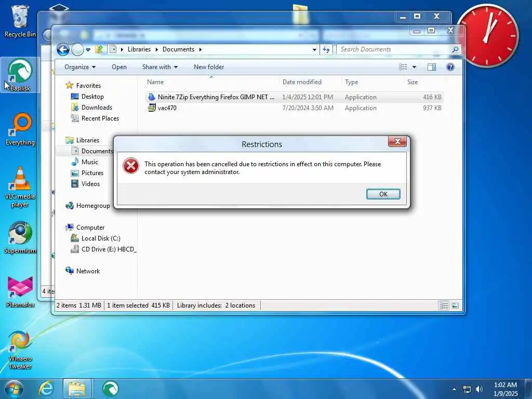The image size is (532, 399).
Task: Open Downloads under Favorites
Action: click(x=96, y=107)
